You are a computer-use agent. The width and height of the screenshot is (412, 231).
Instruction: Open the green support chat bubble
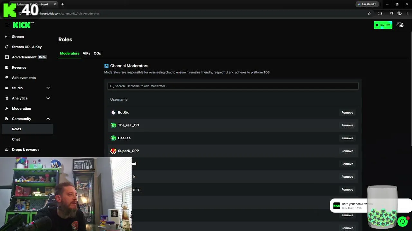pos(402,221)
